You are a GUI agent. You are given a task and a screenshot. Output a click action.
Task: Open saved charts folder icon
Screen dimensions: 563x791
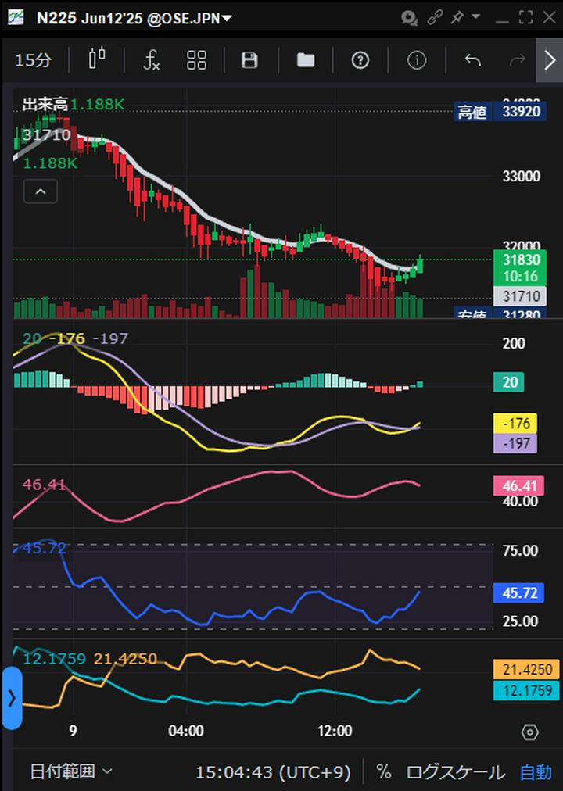point(306,60)
